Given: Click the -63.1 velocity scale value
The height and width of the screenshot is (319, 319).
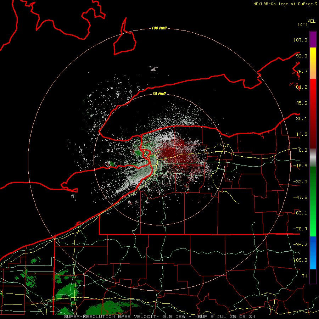Looking at the screenshot, I should pyautogui.click(x=300, y=213).
